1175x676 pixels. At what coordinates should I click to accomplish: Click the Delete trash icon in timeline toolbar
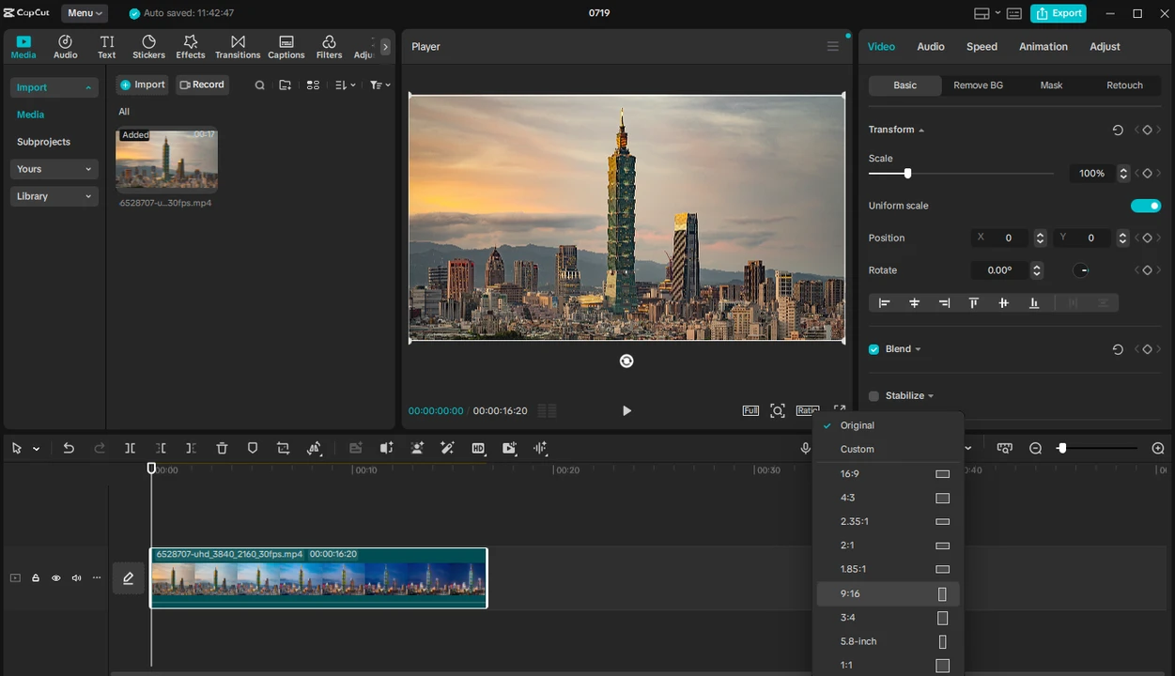point(222,449)
